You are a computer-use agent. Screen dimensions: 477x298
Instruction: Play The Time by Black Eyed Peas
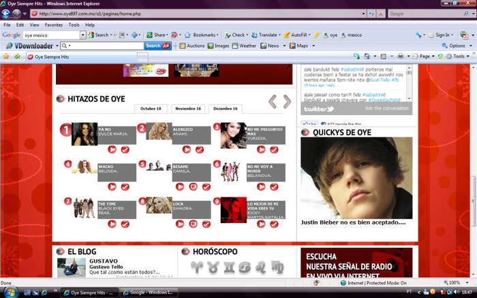(x=112, y=225)
